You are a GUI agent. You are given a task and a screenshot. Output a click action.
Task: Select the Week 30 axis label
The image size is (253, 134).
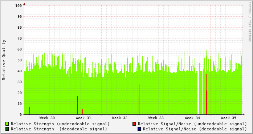(47, 118)
